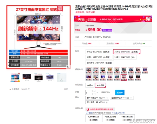This screenshot has height=124, width=157.
Task: Click the 全国联保, 90天换新 subtitle
Action: click(x=85, y=12)
